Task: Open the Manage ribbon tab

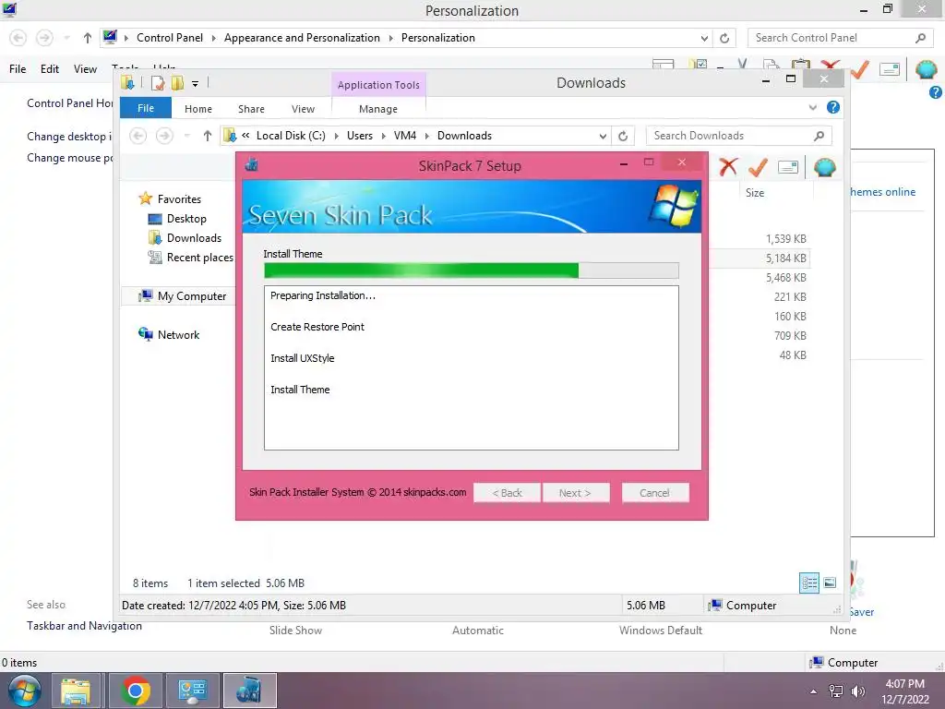Action: tap(378, 109)
